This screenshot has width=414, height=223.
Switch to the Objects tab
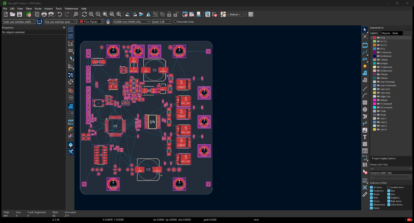coord(386,33)
